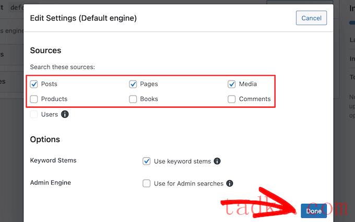Viewport: 355px width, 222px height.
Task: Turn off Use keyword stems checkbox
Action: (x=147, y=161)
